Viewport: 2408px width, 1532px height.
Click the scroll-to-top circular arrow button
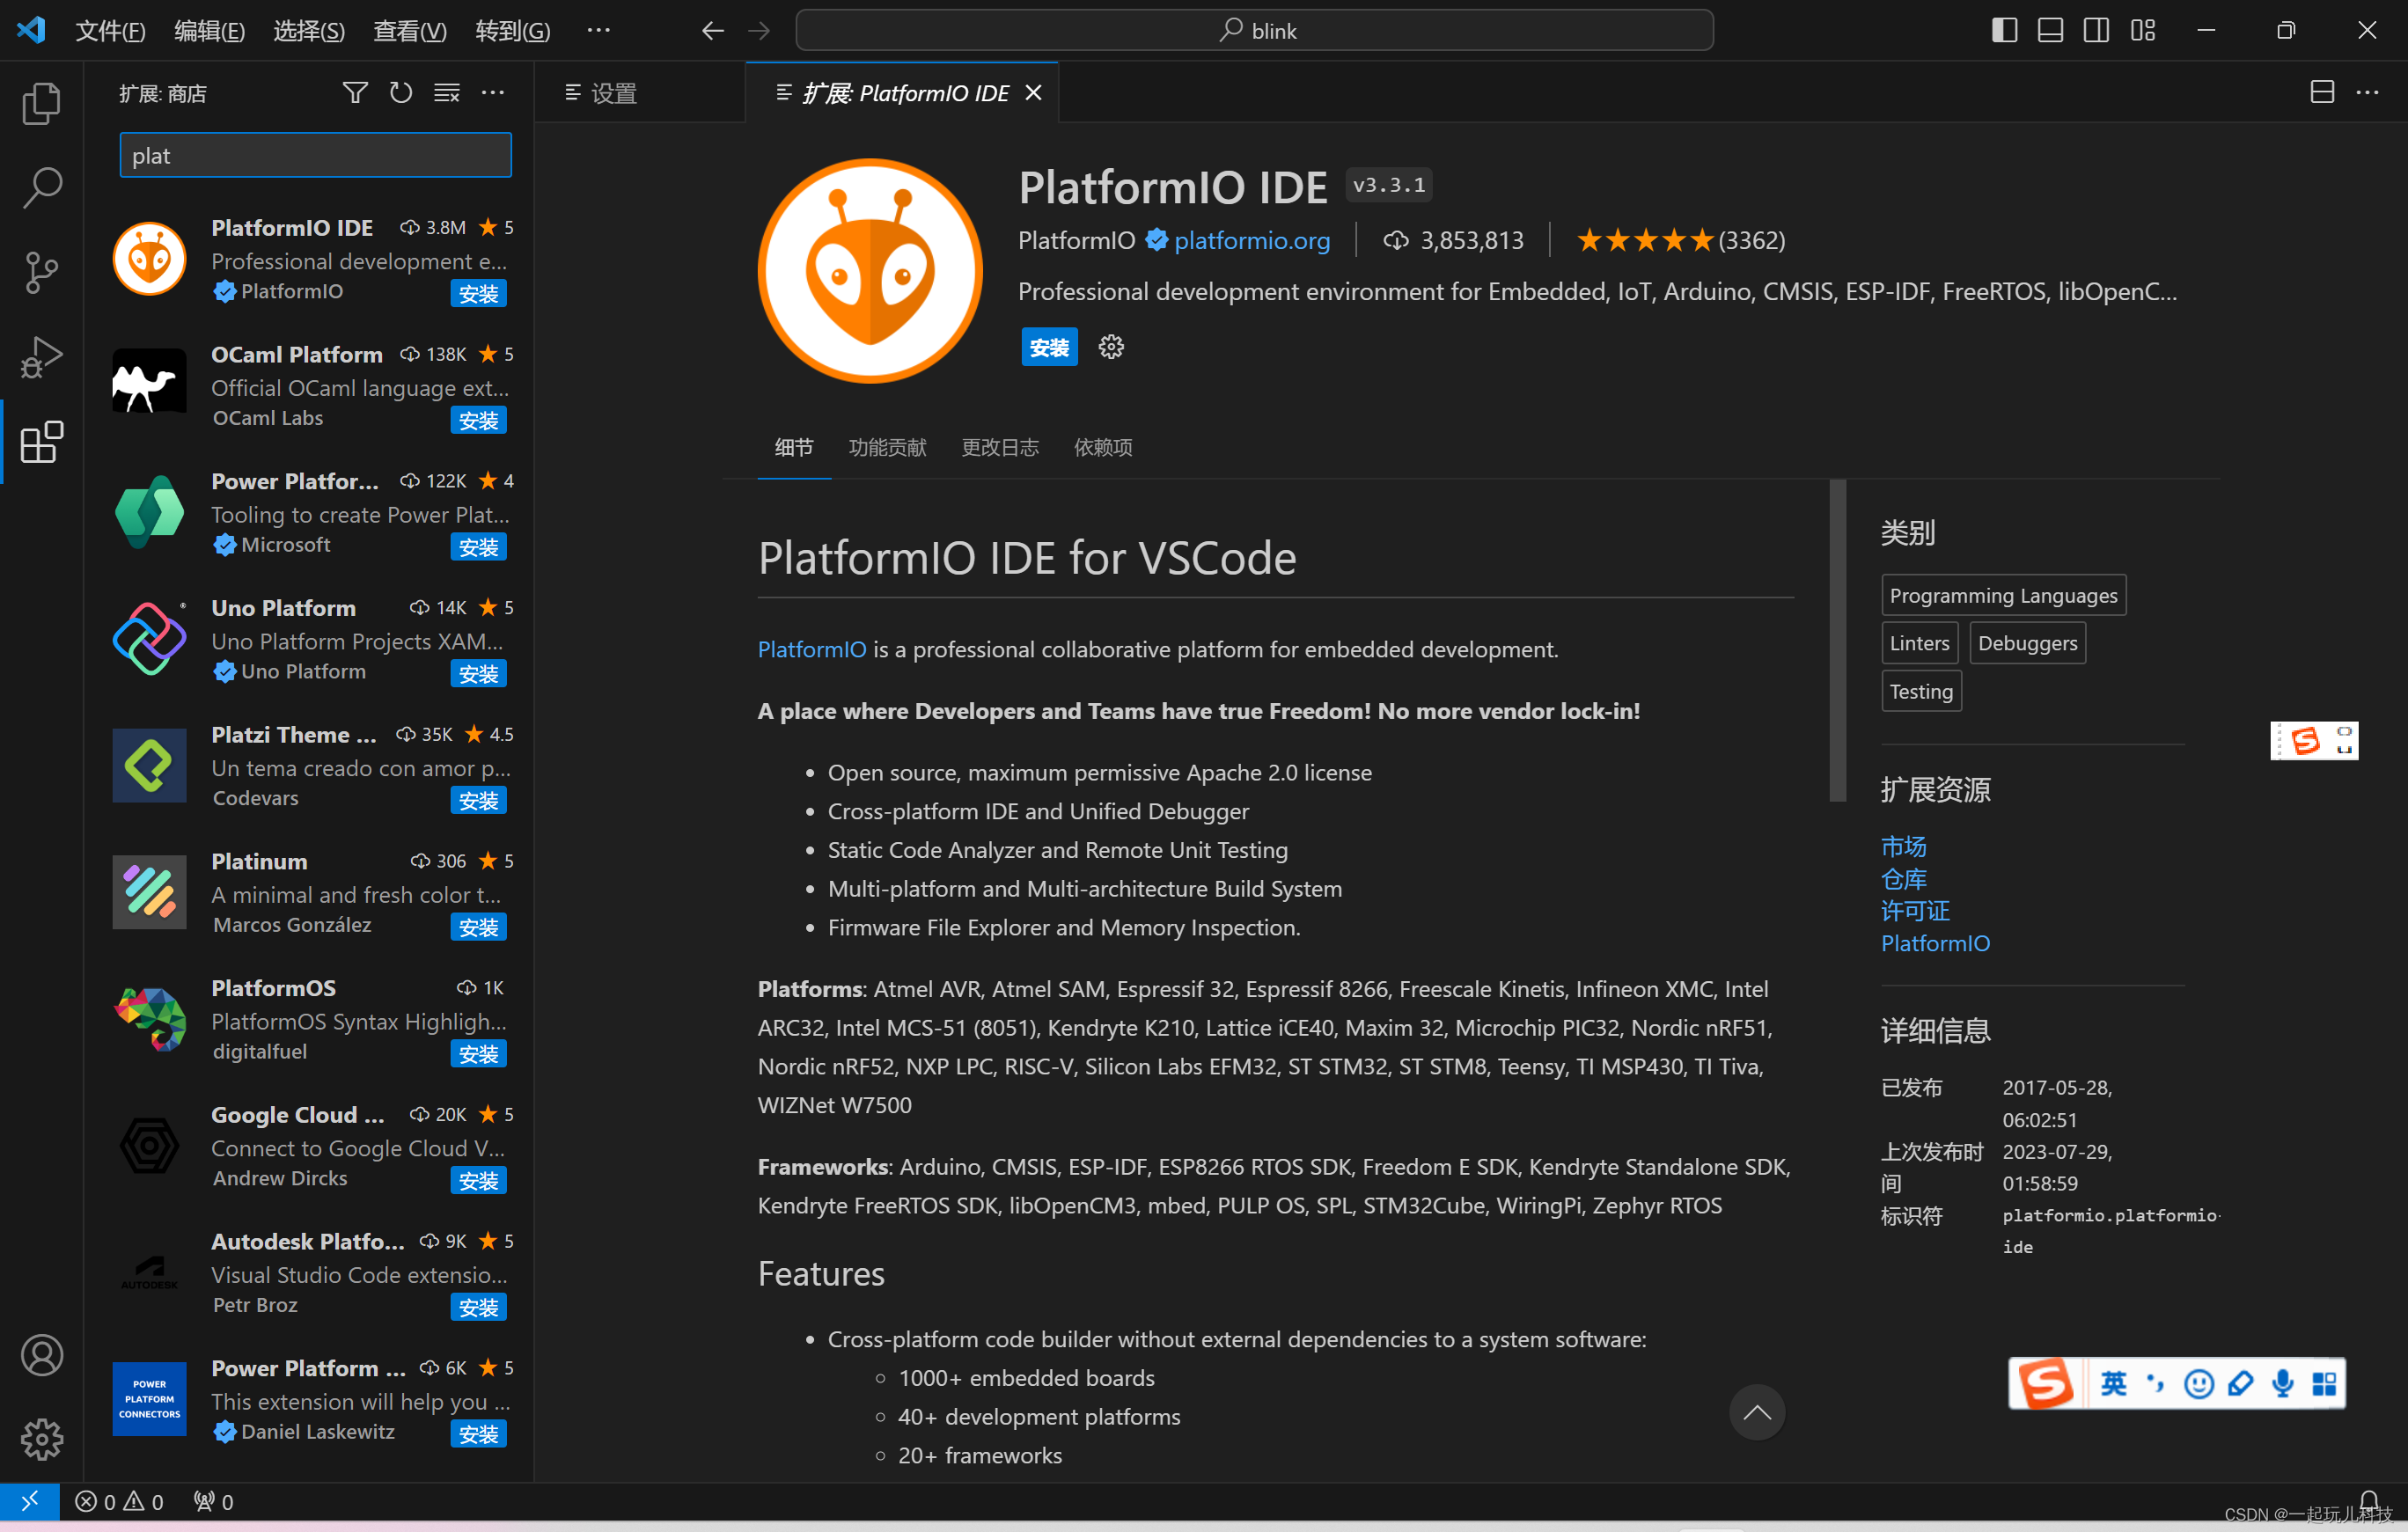coord(1757,1412)
